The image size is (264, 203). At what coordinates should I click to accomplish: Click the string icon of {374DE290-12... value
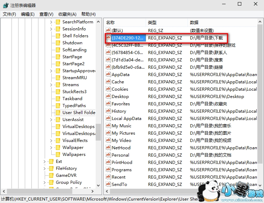click(x=108, y=38)
